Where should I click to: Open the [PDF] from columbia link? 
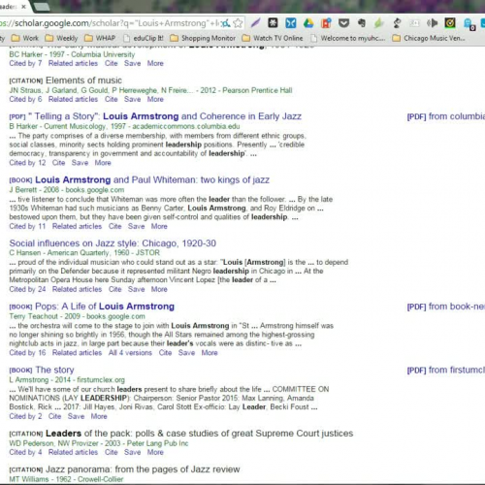(x=446, y=116)
